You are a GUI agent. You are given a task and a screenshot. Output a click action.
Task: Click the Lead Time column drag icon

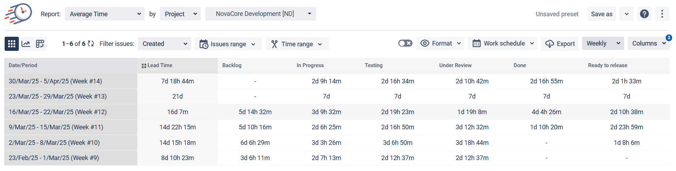[x=144, y=66]
